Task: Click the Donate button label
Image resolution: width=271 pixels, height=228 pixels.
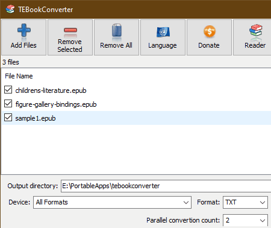Action: tap(209, 45)
